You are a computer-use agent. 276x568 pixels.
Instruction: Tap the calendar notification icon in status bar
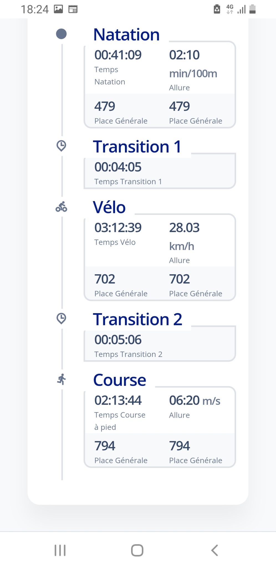pyautogui.click(x=73, y=9)
